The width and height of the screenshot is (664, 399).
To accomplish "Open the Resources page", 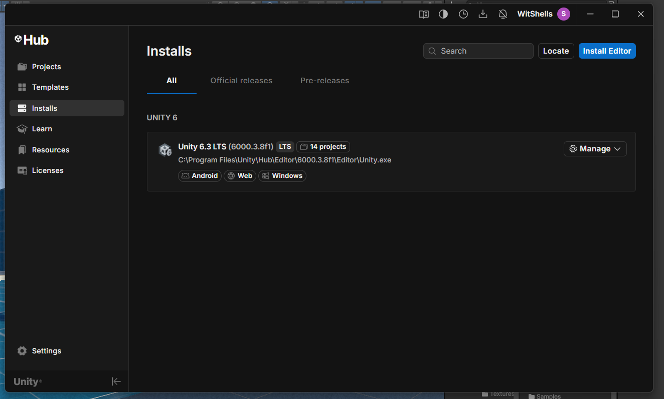I will tap(67, 150).
